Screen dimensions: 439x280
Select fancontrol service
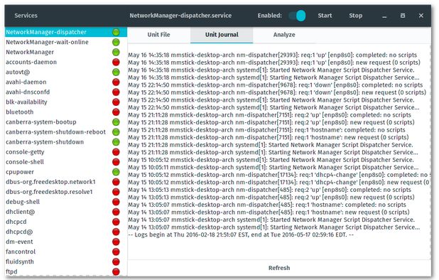(x=66, y=252)
